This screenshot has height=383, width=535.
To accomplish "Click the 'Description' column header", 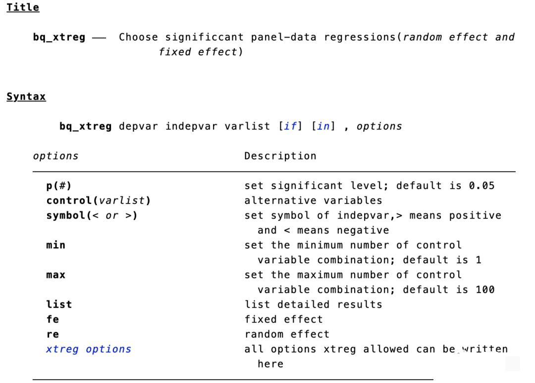I will click(280, 156).
